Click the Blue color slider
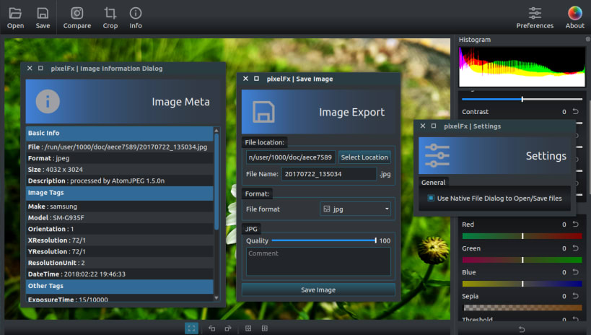The image size is (591, 335). [x=522, y=284]
